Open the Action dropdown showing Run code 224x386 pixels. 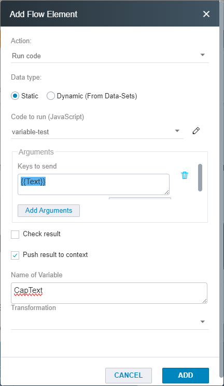(x=110, y=56)
